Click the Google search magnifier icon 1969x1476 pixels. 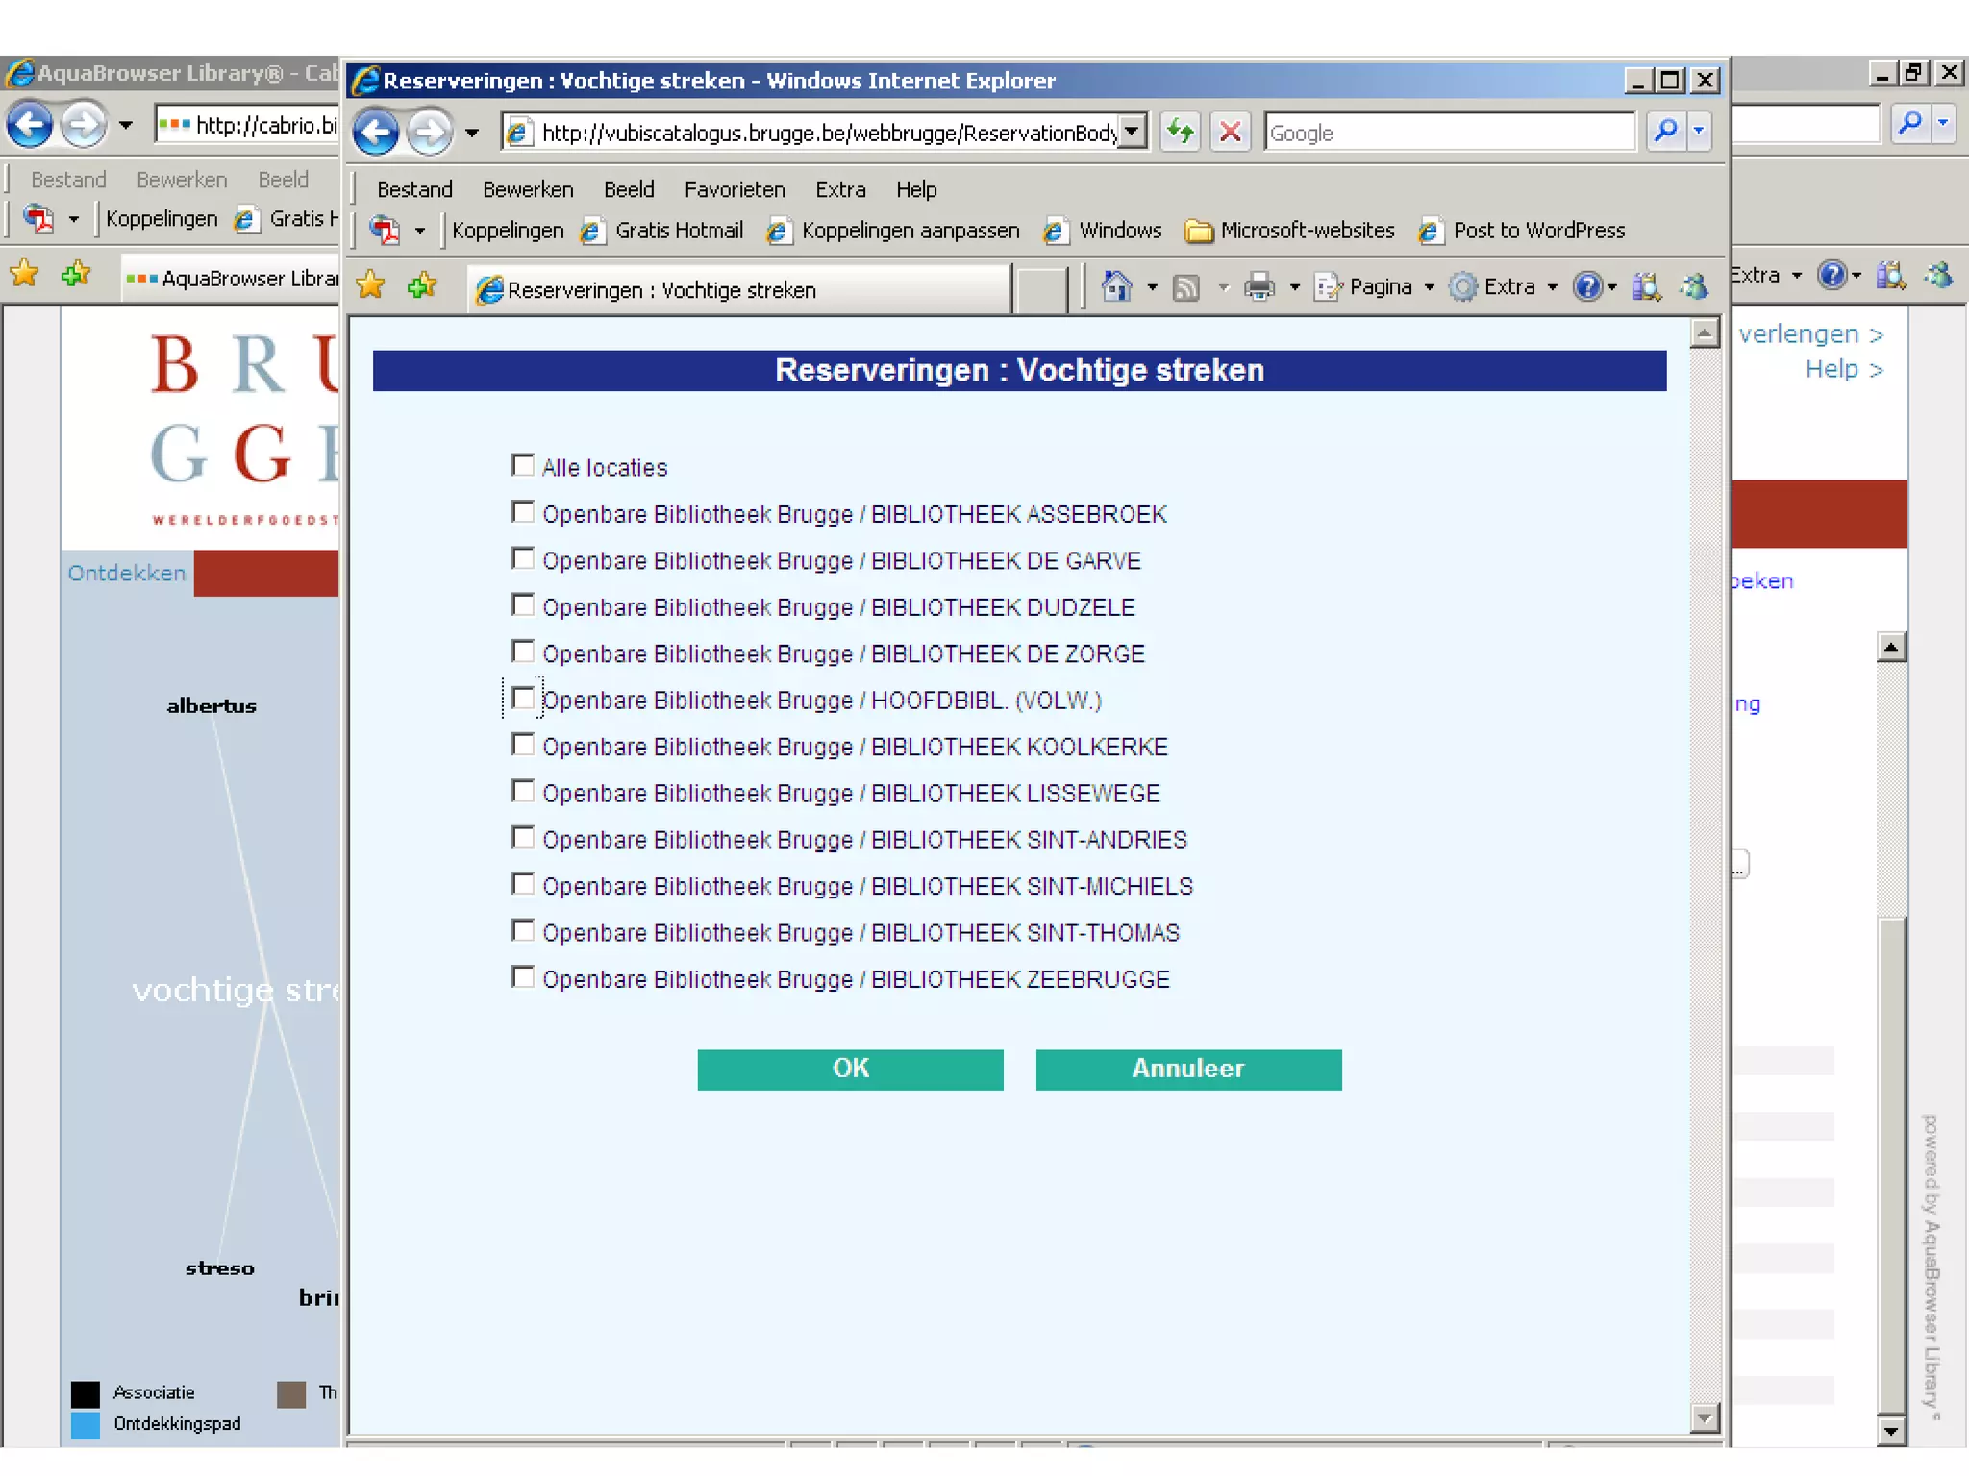coord(1666,132)
